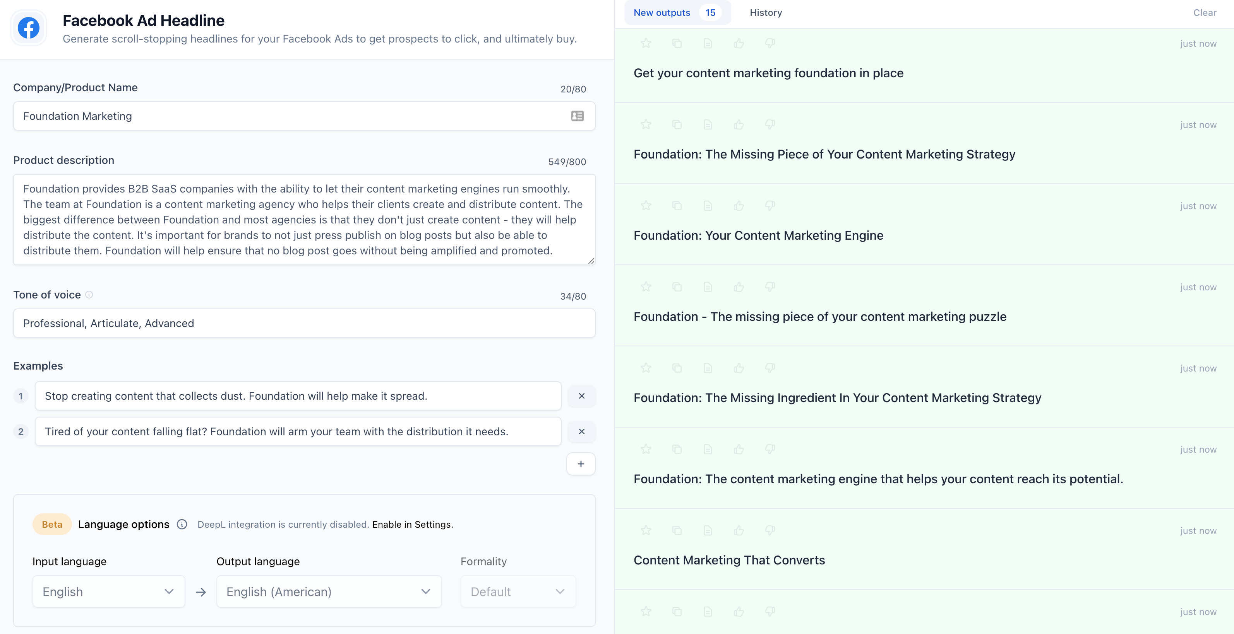1234x634 pixels.
Task: Thumbs down the 'missing piece' puzzle output
Action: (x=770, y=286)
